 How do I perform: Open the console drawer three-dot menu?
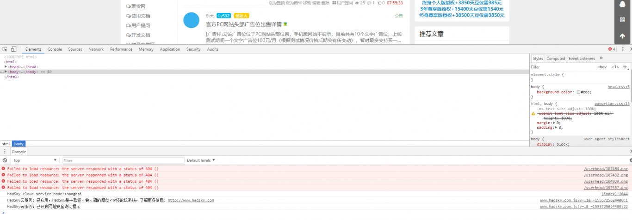[x=5, y=151]
